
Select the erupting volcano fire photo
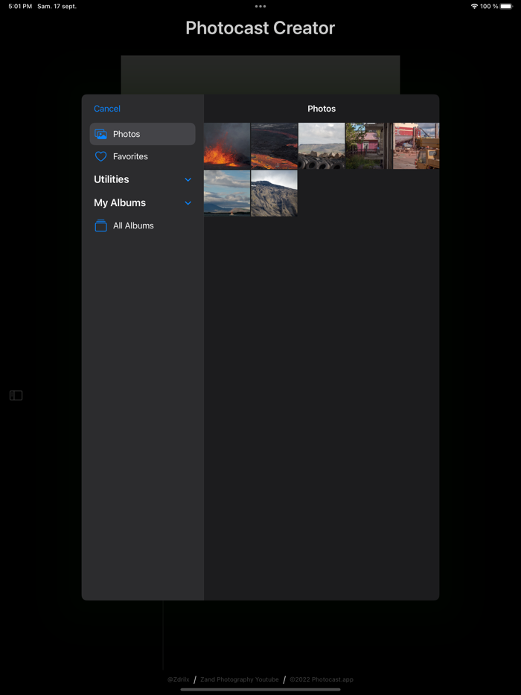point(227,146)
